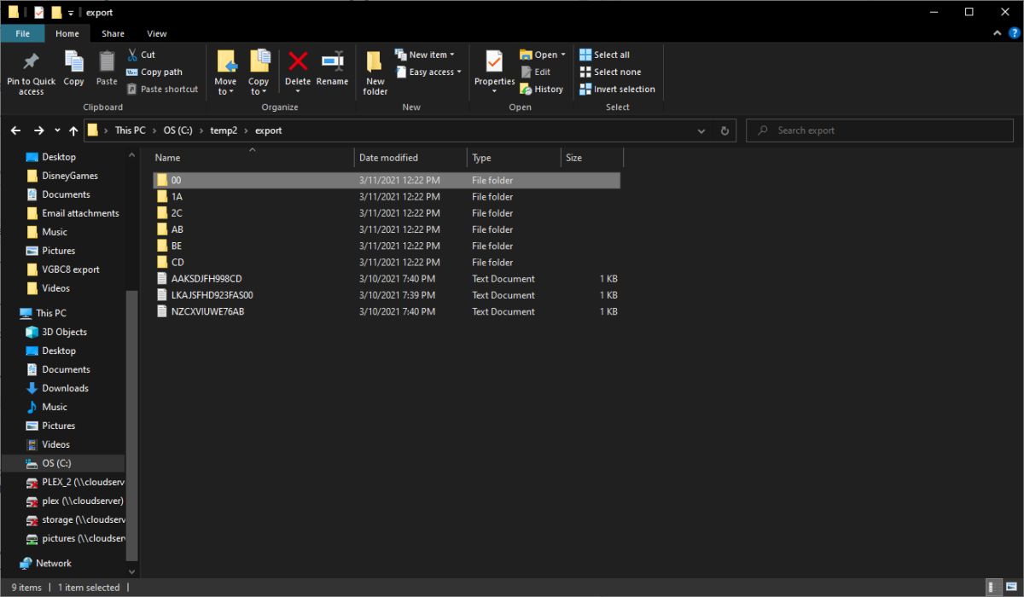Select the AAKSDJFH998CD text file
Screen dimensions: 1024x597
point(387,279)
